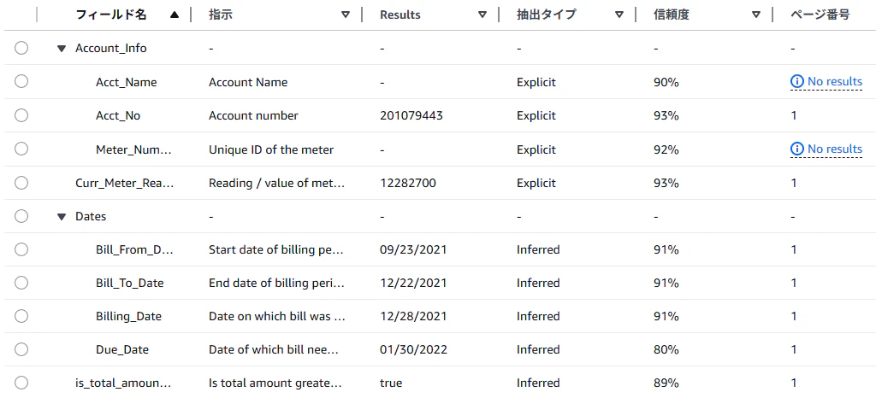The width and height of the screenshot is (876, 398).
Task: Click info icon on Meter_Num row
Action: 796,149
